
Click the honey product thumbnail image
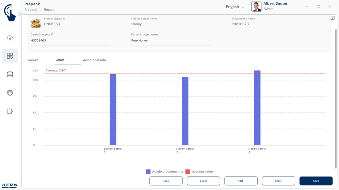click(x=36, y=23)
